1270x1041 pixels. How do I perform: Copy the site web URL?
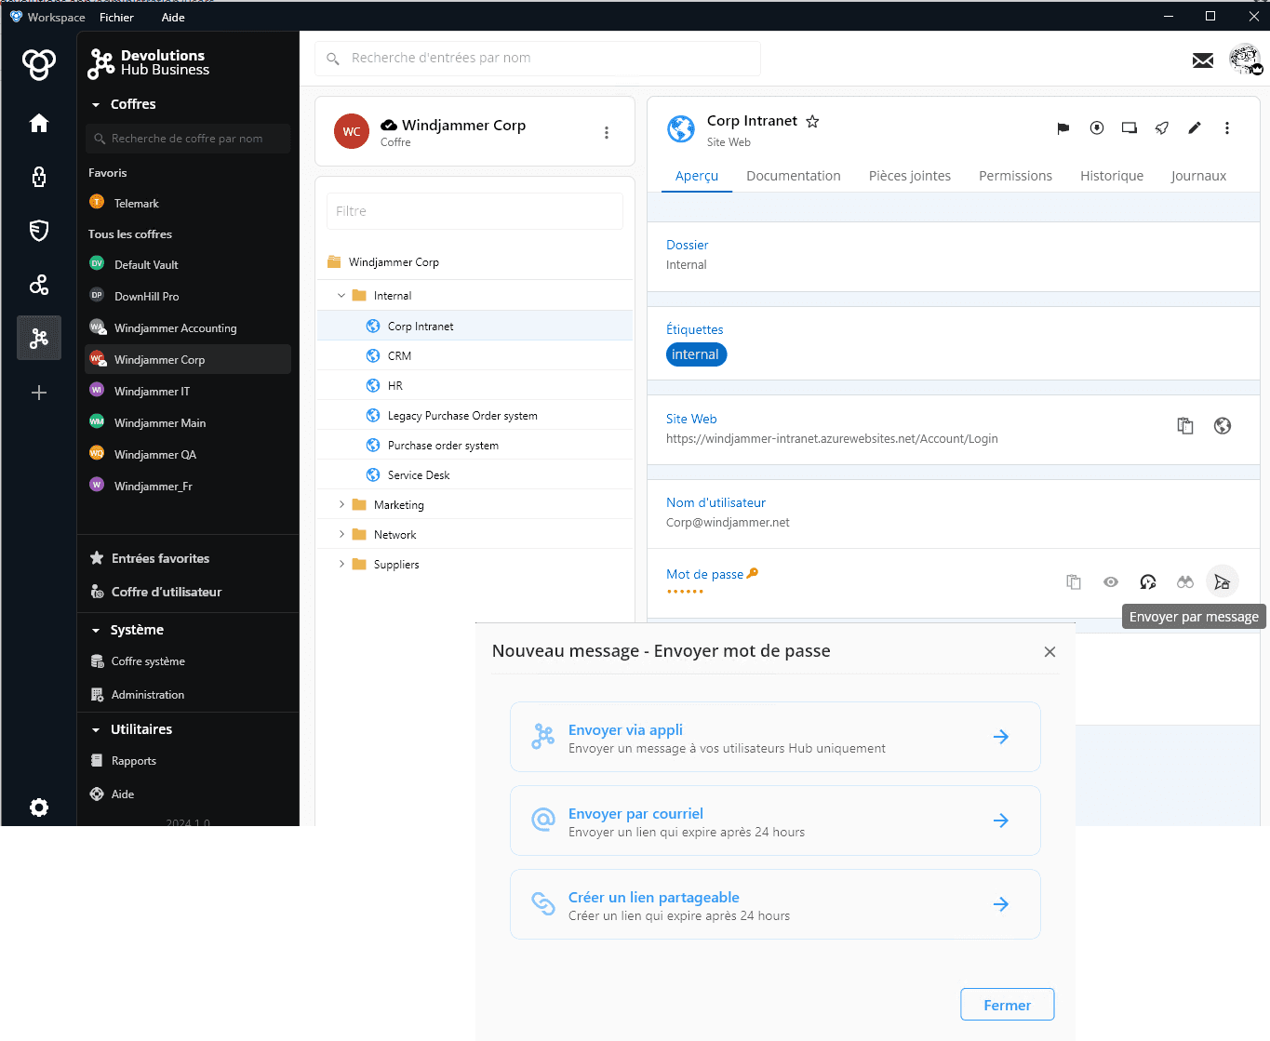tap(1185, 426)
